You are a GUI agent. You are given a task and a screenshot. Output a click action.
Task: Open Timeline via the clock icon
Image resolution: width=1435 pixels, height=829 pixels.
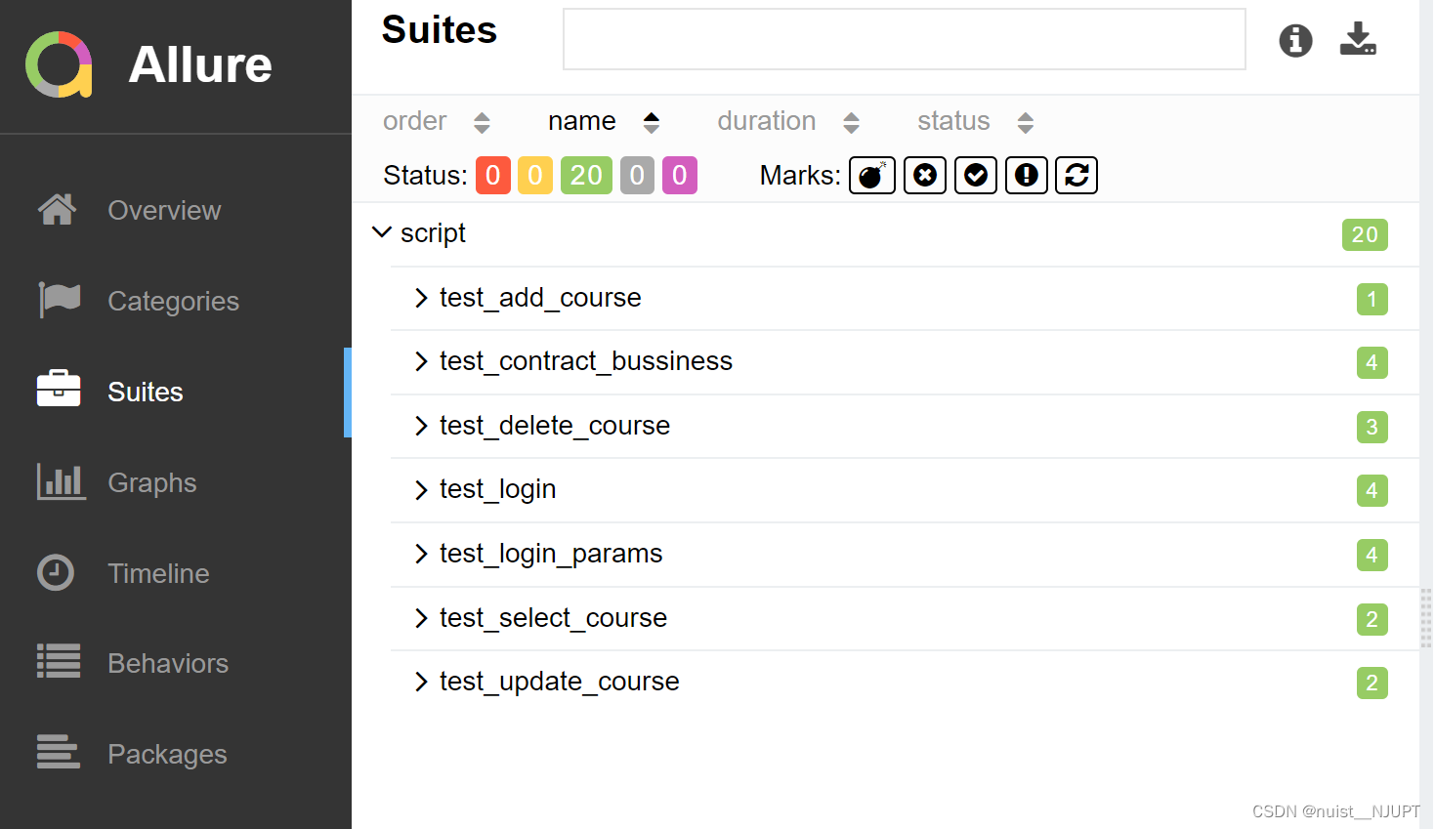click(56, 572)
